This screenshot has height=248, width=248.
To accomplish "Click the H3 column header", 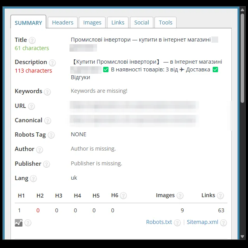I will pos(59,196).
